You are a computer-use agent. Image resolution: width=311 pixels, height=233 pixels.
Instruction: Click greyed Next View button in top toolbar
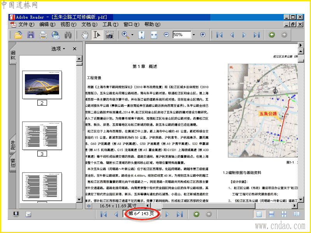284,35
